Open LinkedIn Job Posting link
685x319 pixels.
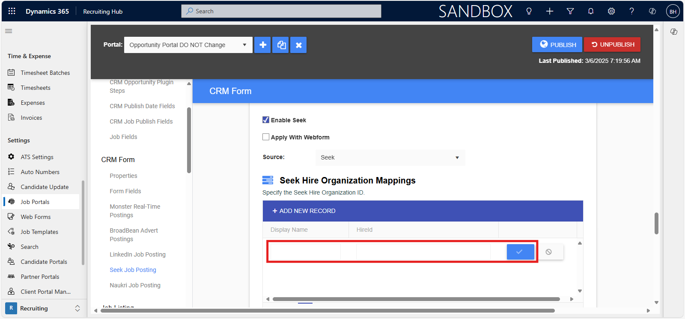[x=137, y=254]
